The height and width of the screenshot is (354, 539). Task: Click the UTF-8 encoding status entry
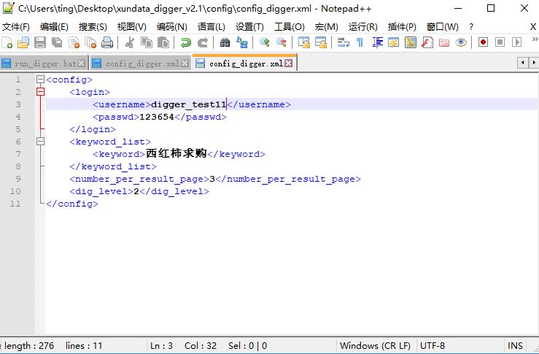(433, 346)
